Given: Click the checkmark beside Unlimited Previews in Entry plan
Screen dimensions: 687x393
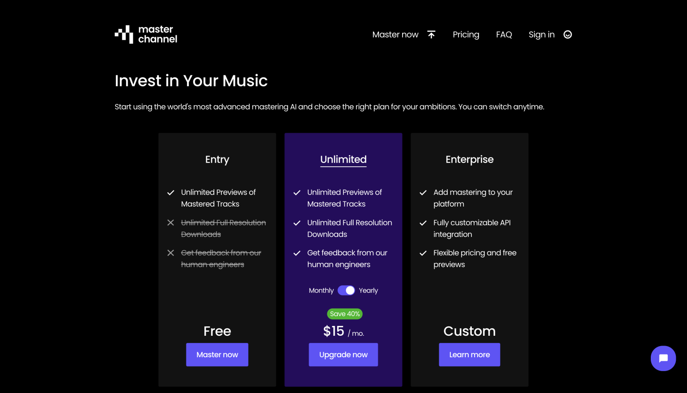Looking at the screenshot, I should pyautogui.click(x=170, y=192).
